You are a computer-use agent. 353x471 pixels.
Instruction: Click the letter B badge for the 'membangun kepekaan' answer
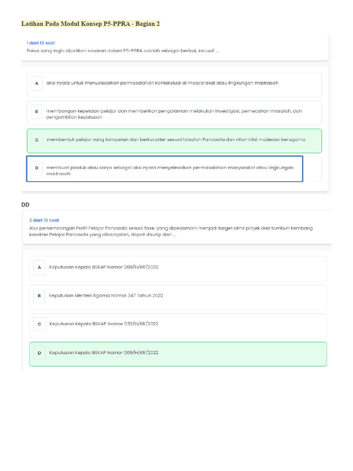click(x=36, y=111)
